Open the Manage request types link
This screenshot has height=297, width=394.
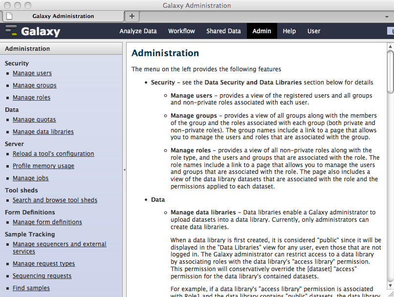point(44,264)
